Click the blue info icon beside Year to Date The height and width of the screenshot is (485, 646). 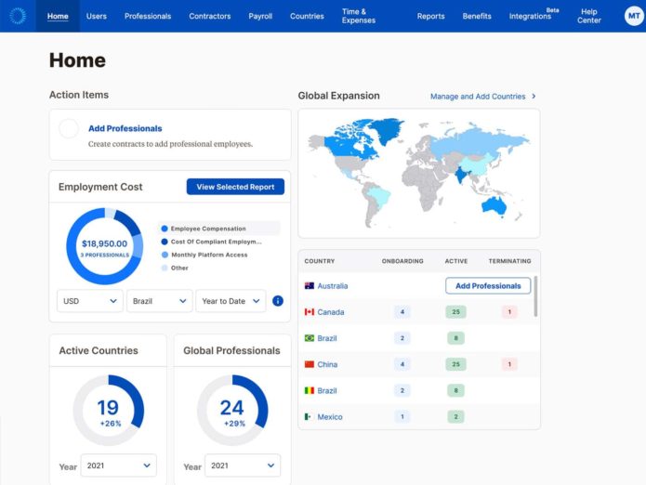point(278,301)
